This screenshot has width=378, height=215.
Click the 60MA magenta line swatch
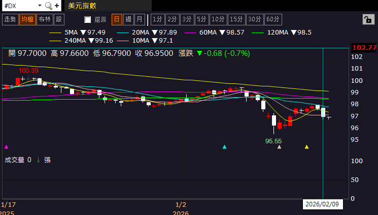[x=191, y=33]
